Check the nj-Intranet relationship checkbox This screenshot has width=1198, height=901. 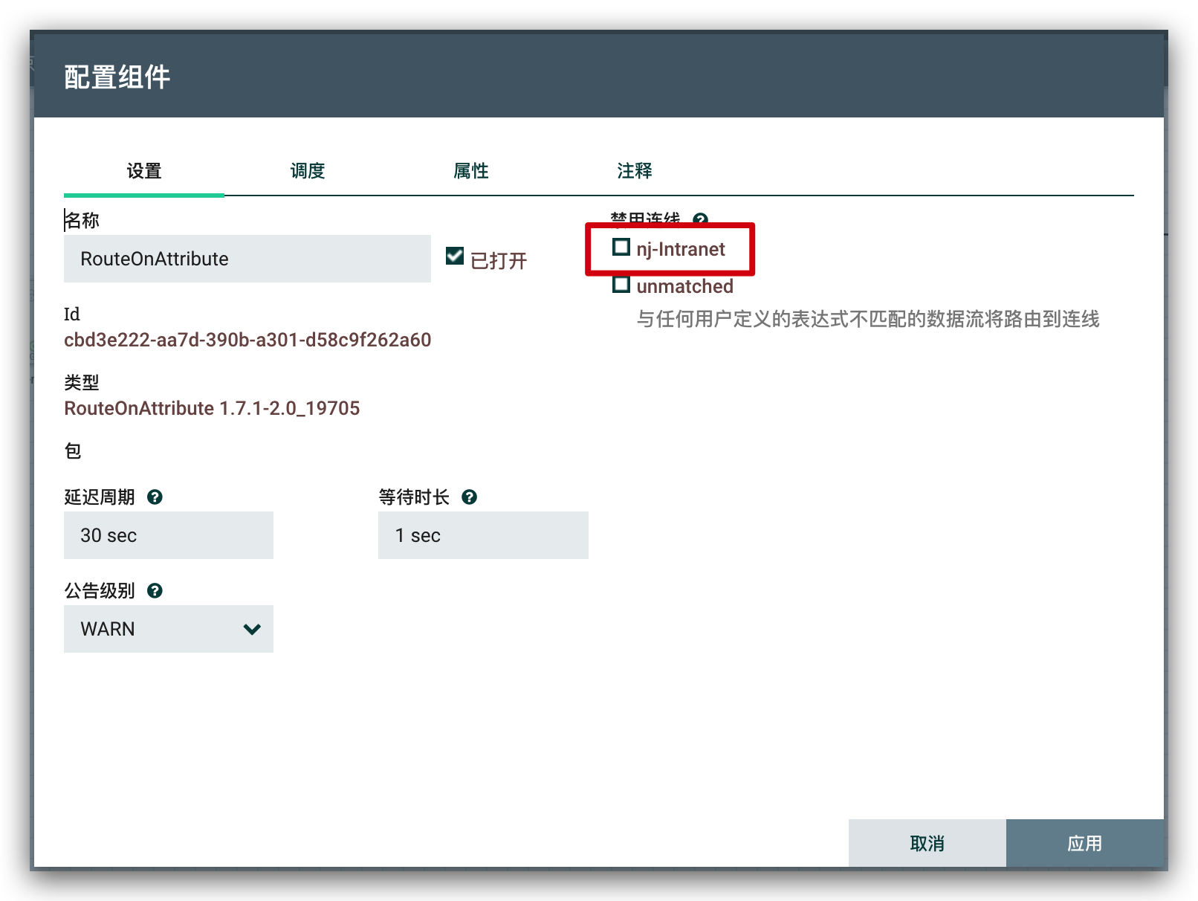(x=621, y=248)
